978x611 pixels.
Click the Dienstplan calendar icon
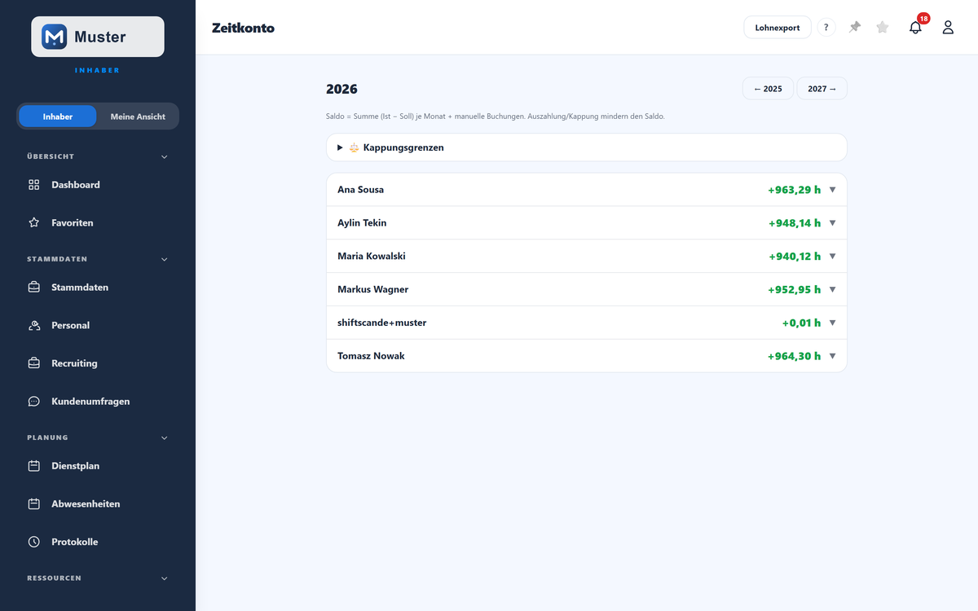(34, 466)
